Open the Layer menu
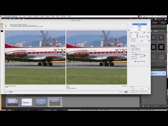 (42, 16)
